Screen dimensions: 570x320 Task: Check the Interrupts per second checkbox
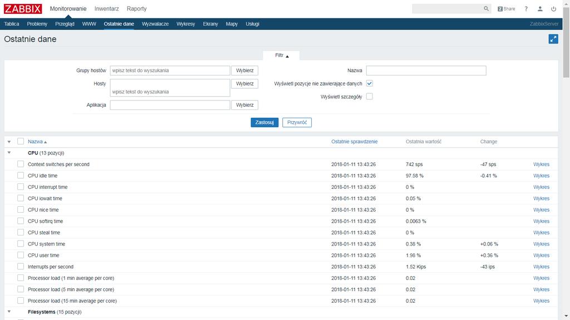(x=21, y=266)
